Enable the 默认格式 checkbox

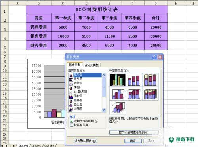72,125
